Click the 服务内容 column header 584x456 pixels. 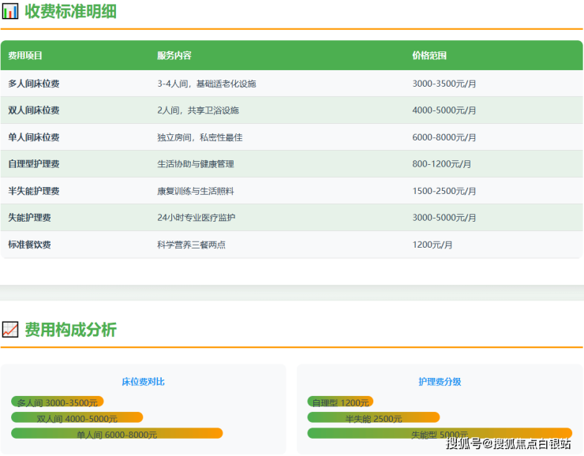174,56
